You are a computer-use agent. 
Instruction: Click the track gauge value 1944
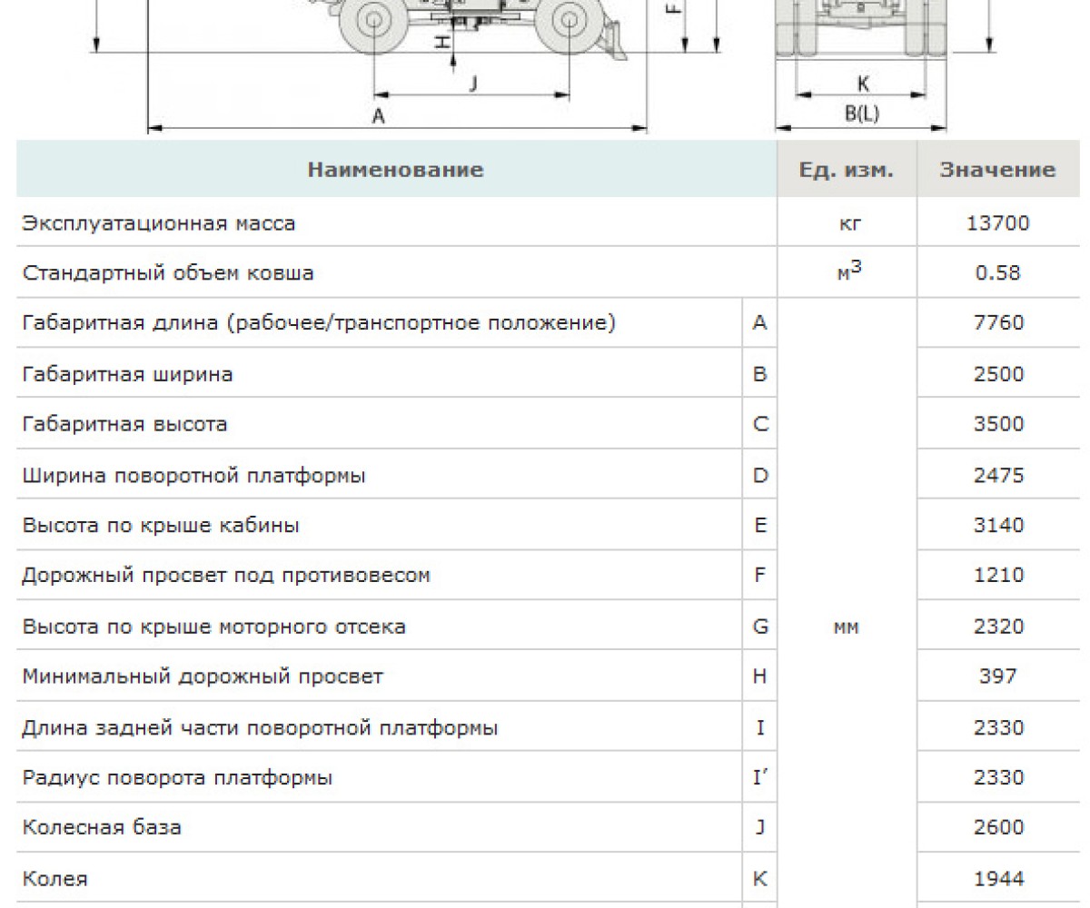point(998,878)
